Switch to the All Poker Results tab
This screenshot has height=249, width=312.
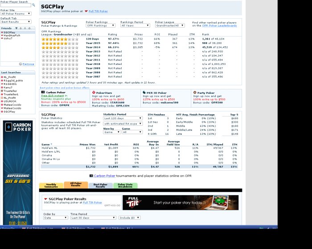tap(76, 185)
